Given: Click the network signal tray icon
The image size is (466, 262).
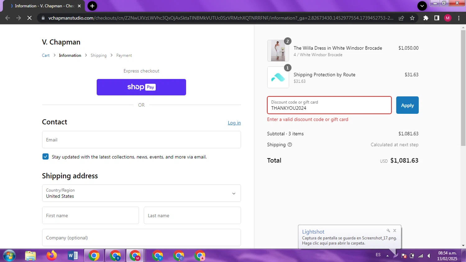Looking at the screenshot, I should click(x=420, y=256).
